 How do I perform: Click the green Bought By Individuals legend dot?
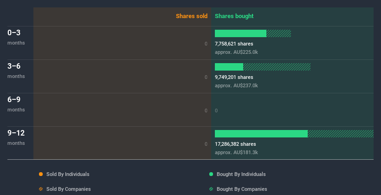211,174
